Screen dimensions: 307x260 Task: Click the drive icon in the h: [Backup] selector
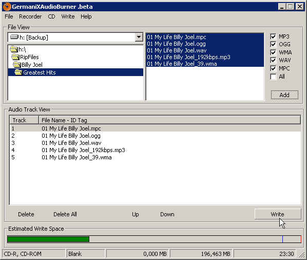tap(14, 37)
